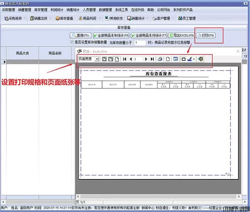
Task: Click the 页 1/1 page status text
Action: (81, 202)
